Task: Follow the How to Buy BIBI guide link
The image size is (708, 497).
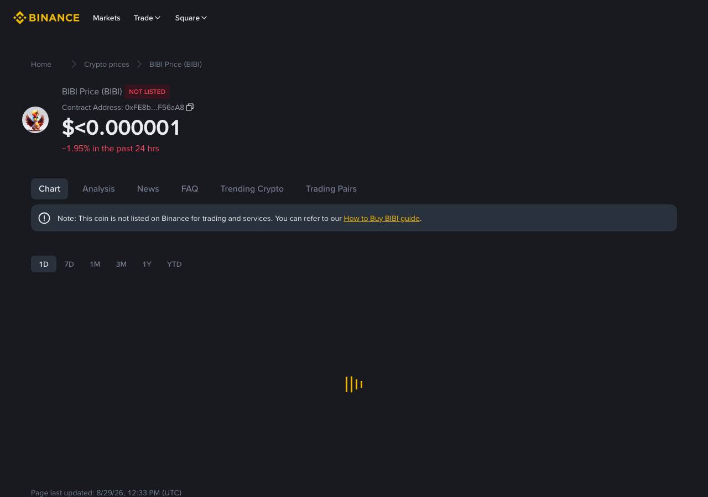Action: pos(382,218)
